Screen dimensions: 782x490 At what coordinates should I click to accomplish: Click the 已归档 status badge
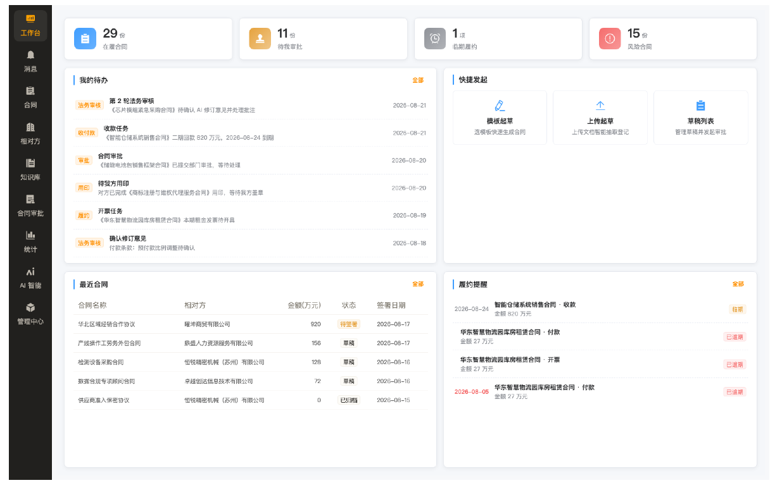click(x=349, y=400)
